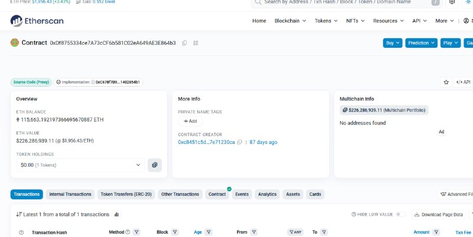473x237 pixels.
Task: Open contract creator address link
Action: coord(206,142)
